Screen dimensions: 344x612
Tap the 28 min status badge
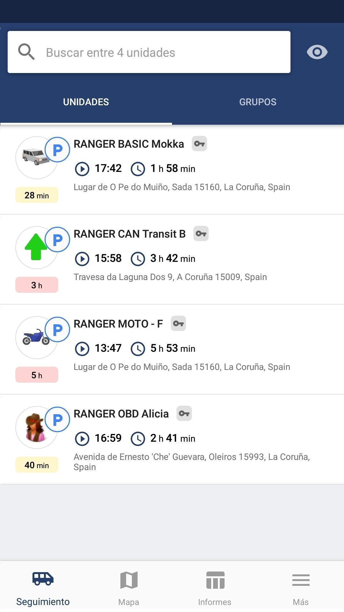click(x=37, y=195)
